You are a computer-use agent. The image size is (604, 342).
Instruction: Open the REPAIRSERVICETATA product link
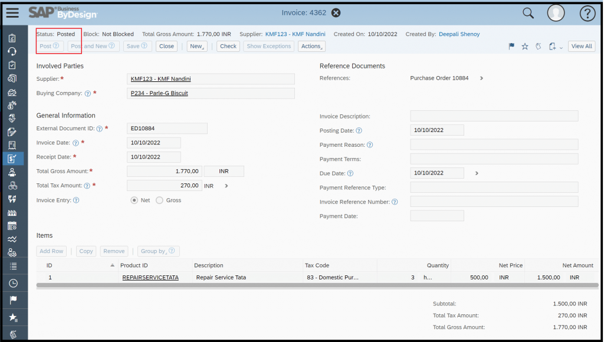(150, 277)
